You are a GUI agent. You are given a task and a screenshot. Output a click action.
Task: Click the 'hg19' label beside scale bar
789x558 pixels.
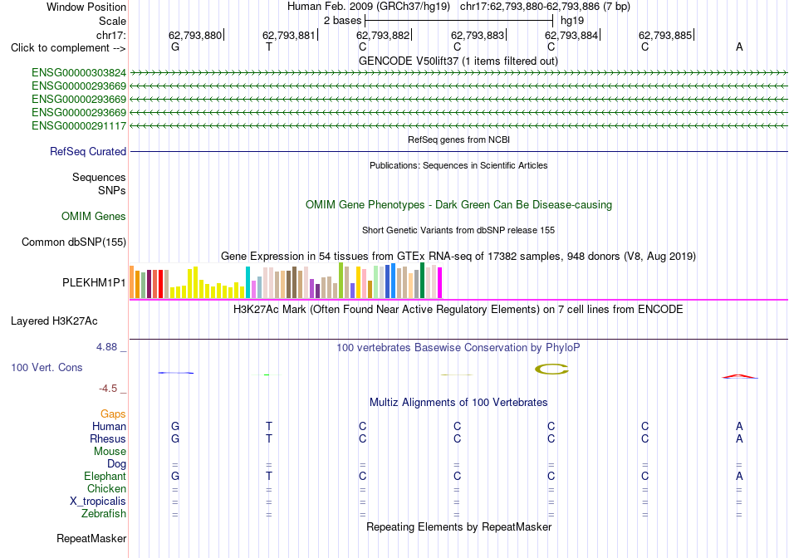coord(572,21)
